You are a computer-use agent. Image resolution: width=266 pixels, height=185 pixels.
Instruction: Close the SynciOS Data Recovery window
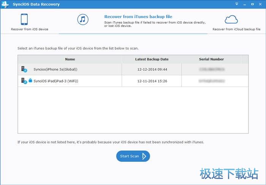click(x=260, y=4)
